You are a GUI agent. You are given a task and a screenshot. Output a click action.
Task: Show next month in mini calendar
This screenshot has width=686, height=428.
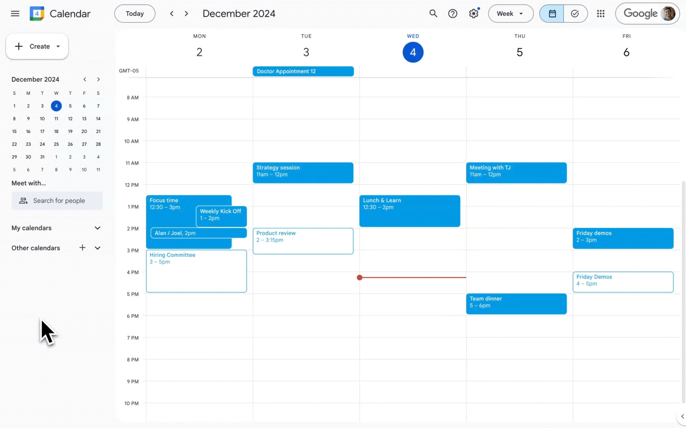point(98,79)
